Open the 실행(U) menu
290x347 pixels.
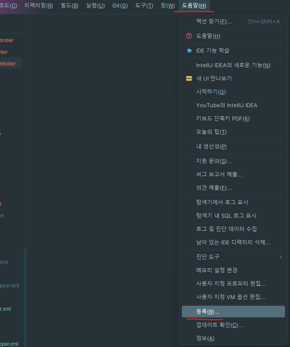(96, 5)
